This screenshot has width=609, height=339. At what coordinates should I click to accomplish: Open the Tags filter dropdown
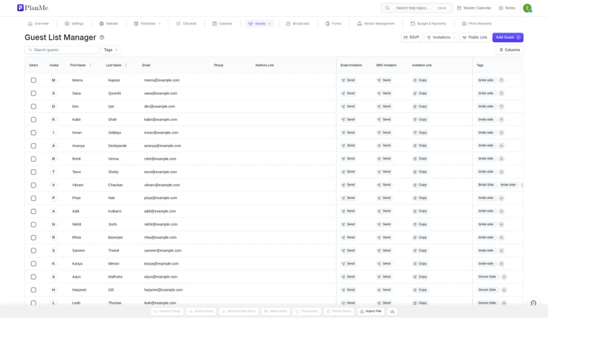coord(110,50)
